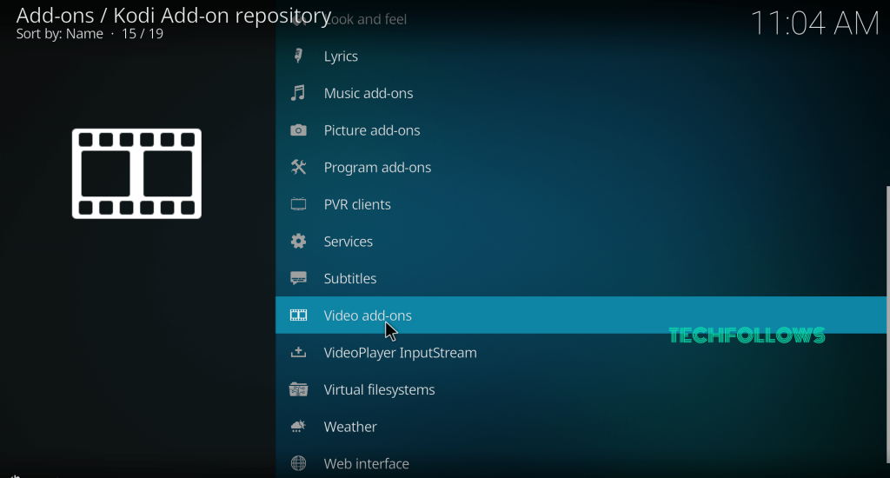Open the Services category
Image resolution: width=890 pixels, height=478 pixels.
(x=581, y=242)
